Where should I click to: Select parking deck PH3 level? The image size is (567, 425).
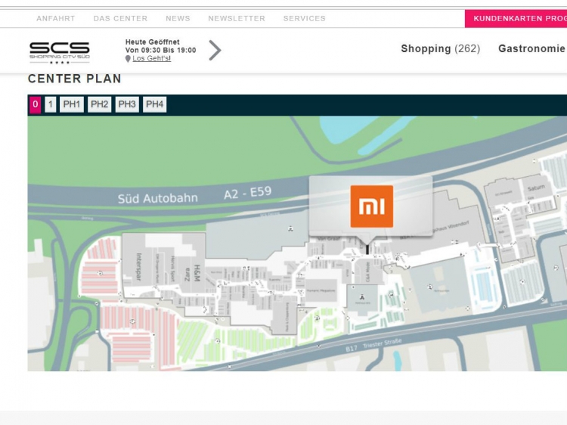coord(127,104)
